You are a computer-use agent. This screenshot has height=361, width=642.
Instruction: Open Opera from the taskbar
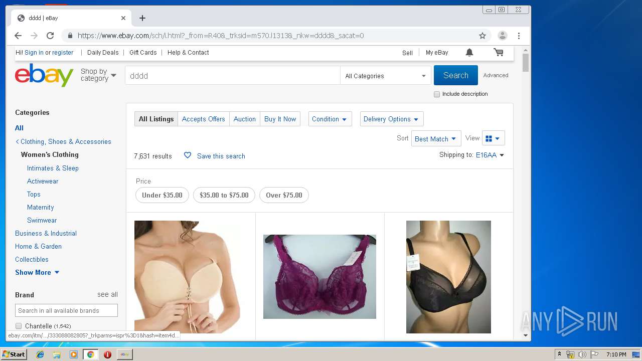click(x=107, y=354)
